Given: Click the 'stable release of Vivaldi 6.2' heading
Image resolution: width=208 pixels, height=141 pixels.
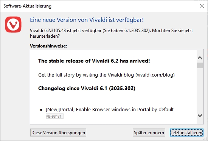Looking at the screenshot, I should [x=94, y=61].
